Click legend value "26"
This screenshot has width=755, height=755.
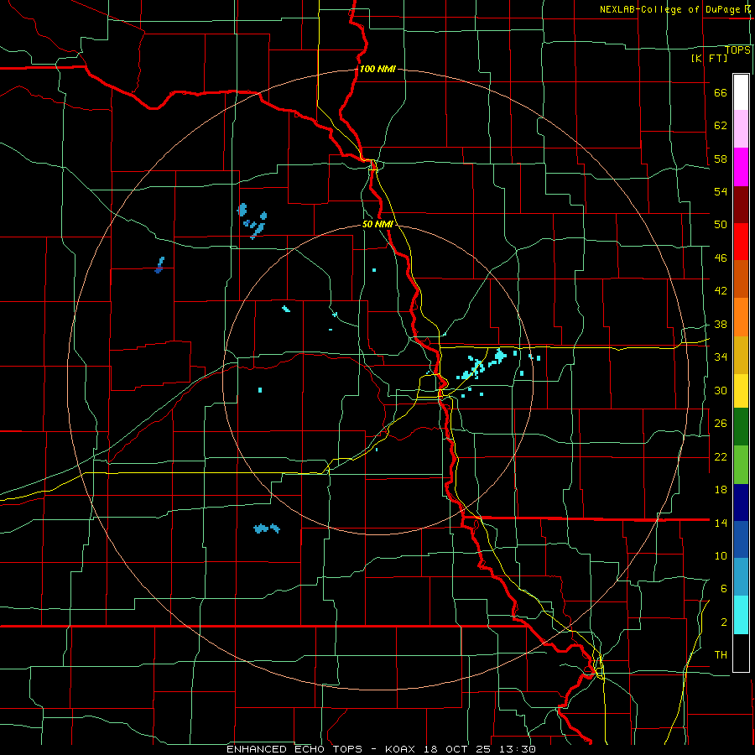[x=721, y=424]
